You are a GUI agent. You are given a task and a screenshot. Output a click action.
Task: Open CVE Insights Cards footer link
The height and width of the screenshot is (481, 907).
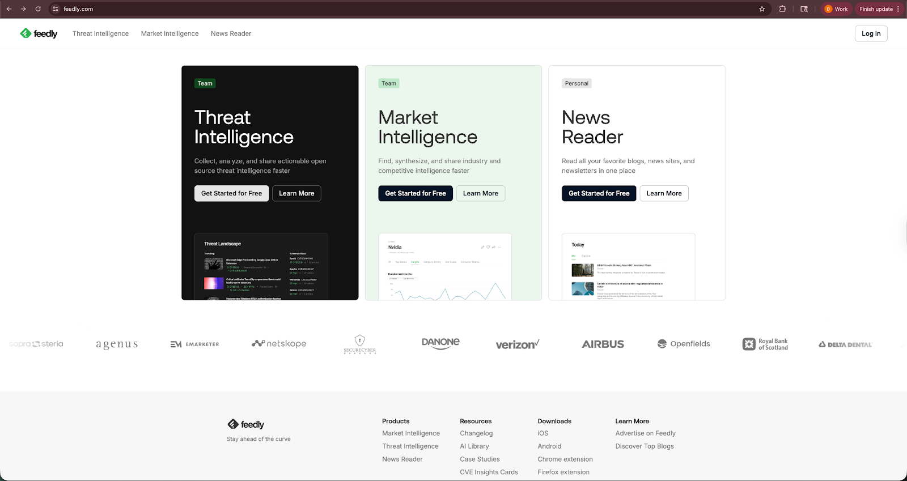[x=489, y=473]
